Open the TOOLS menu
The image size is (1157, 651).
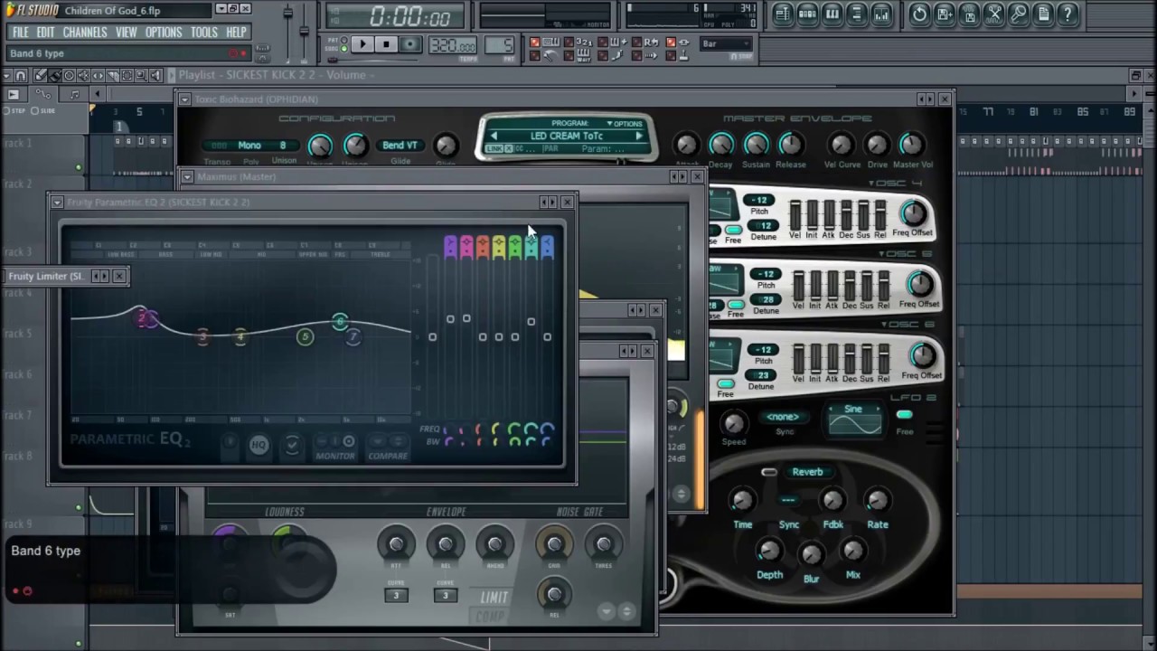point(203,33)
